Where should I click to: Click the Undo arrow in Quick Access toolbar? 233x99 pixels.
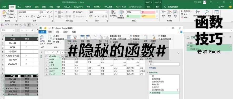[6, 25]
